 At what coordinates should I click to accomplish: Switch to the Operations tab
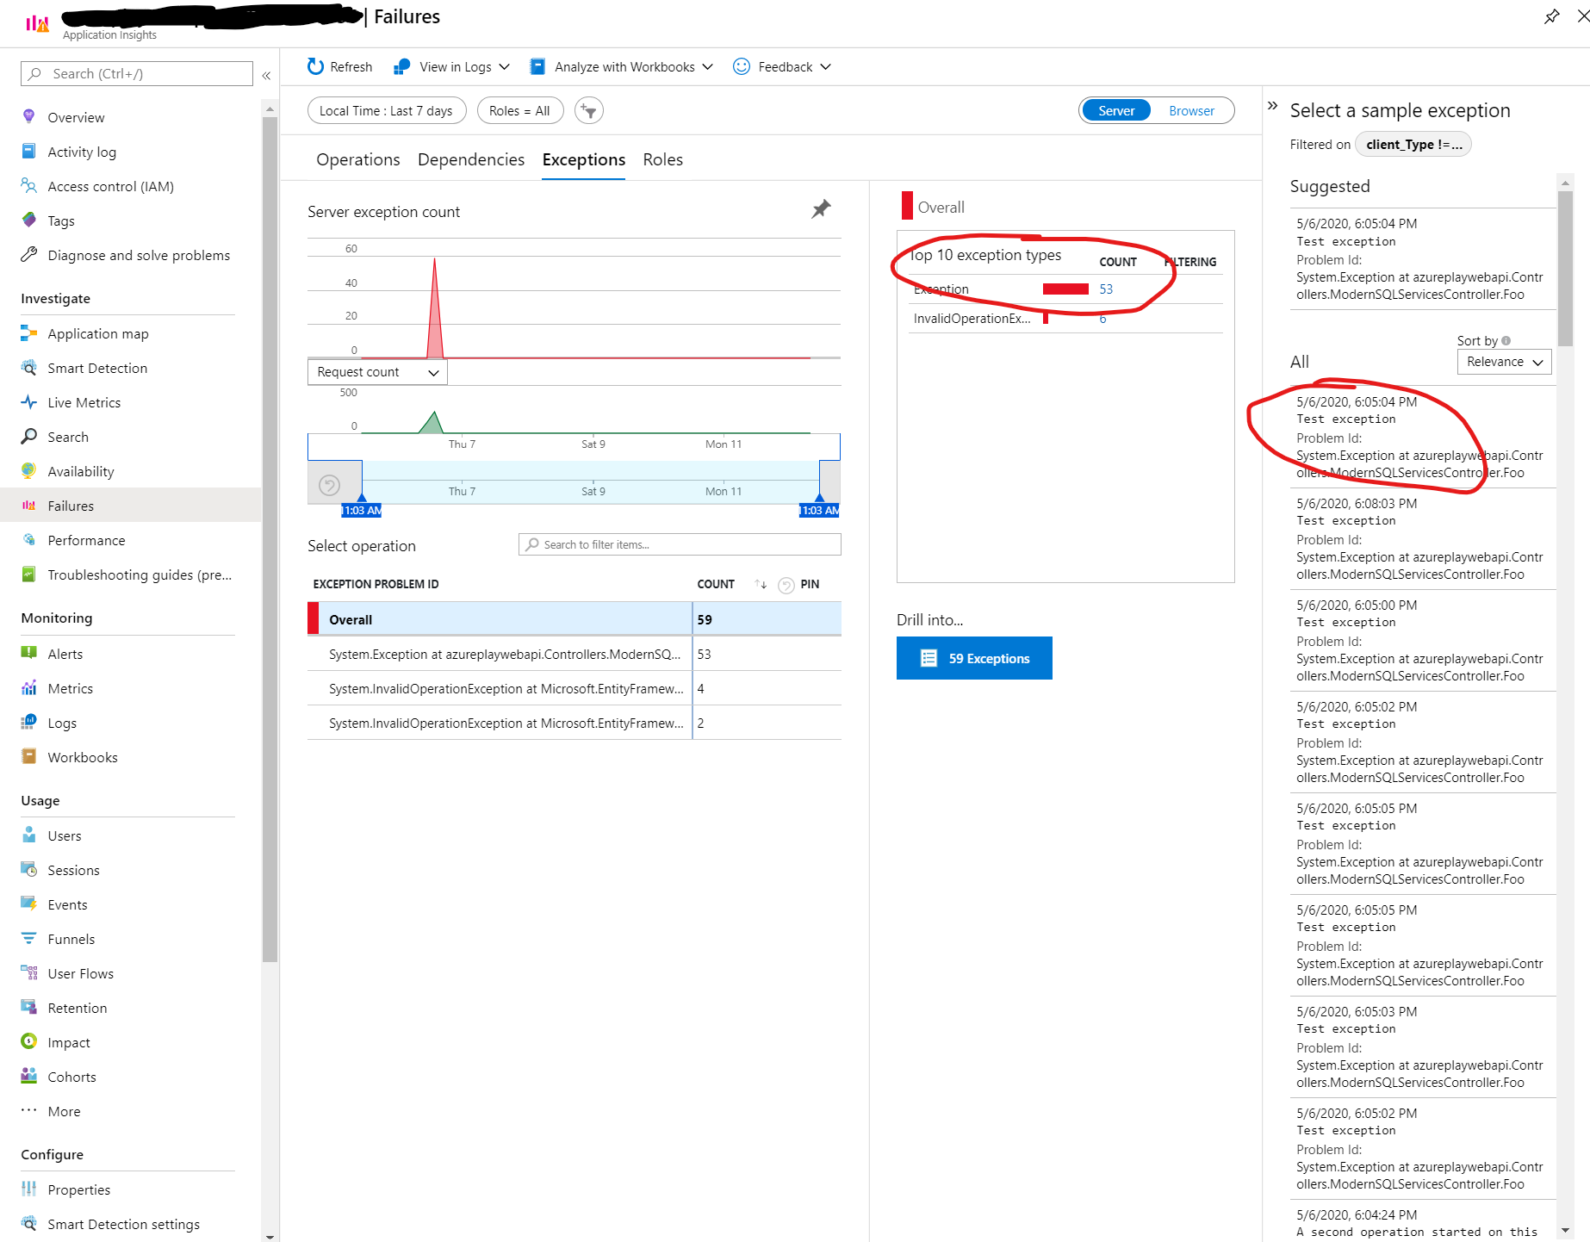357,159
